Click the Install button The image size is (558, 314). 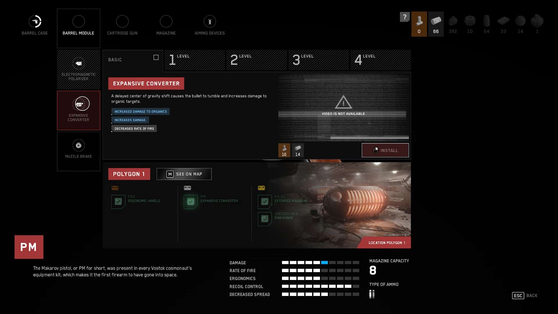(385, 150)
